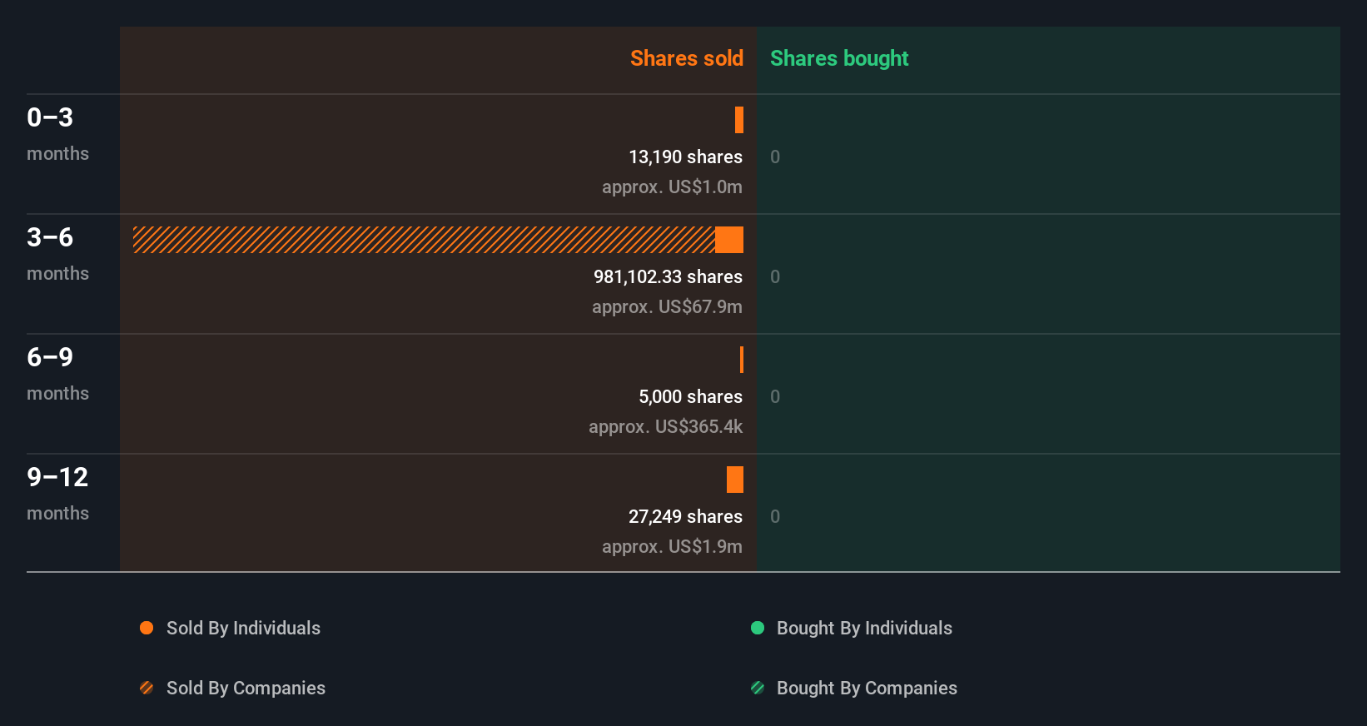Toggle the Bought By Individuals legend label
Image resolution: width=1367 pixels, height=726 pixels.
864,628
